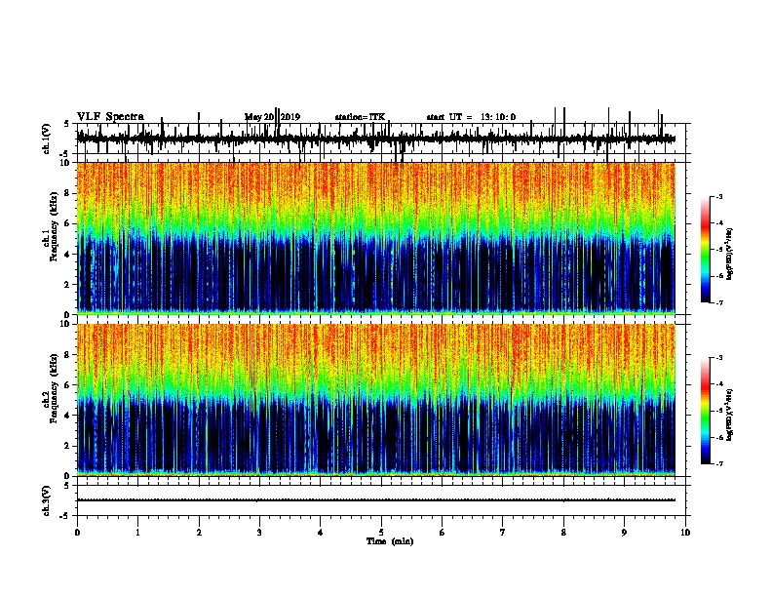
Task: Click the "VLF Spectra" plot title
Action: pos(110,117)
